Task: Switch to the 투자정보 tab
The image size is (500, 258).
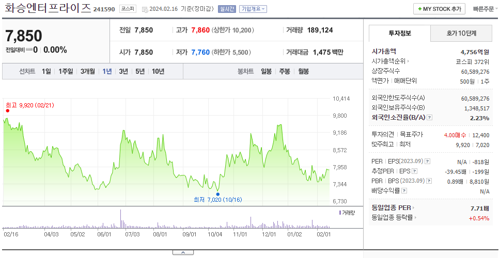Action: click(400, 33)
